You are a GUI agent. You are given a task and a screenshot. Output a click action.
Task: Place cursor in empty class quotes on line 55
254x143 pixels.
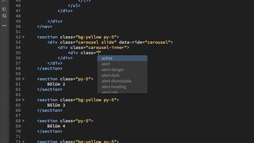click(x=98, y=53)
